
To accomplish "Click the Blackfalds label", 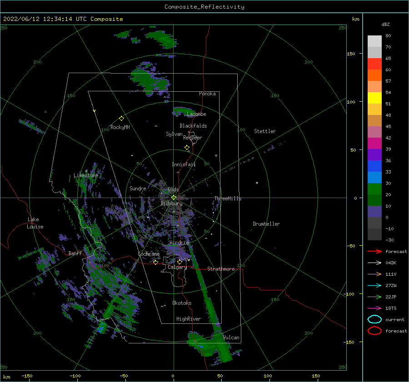I will click(193, 126).
